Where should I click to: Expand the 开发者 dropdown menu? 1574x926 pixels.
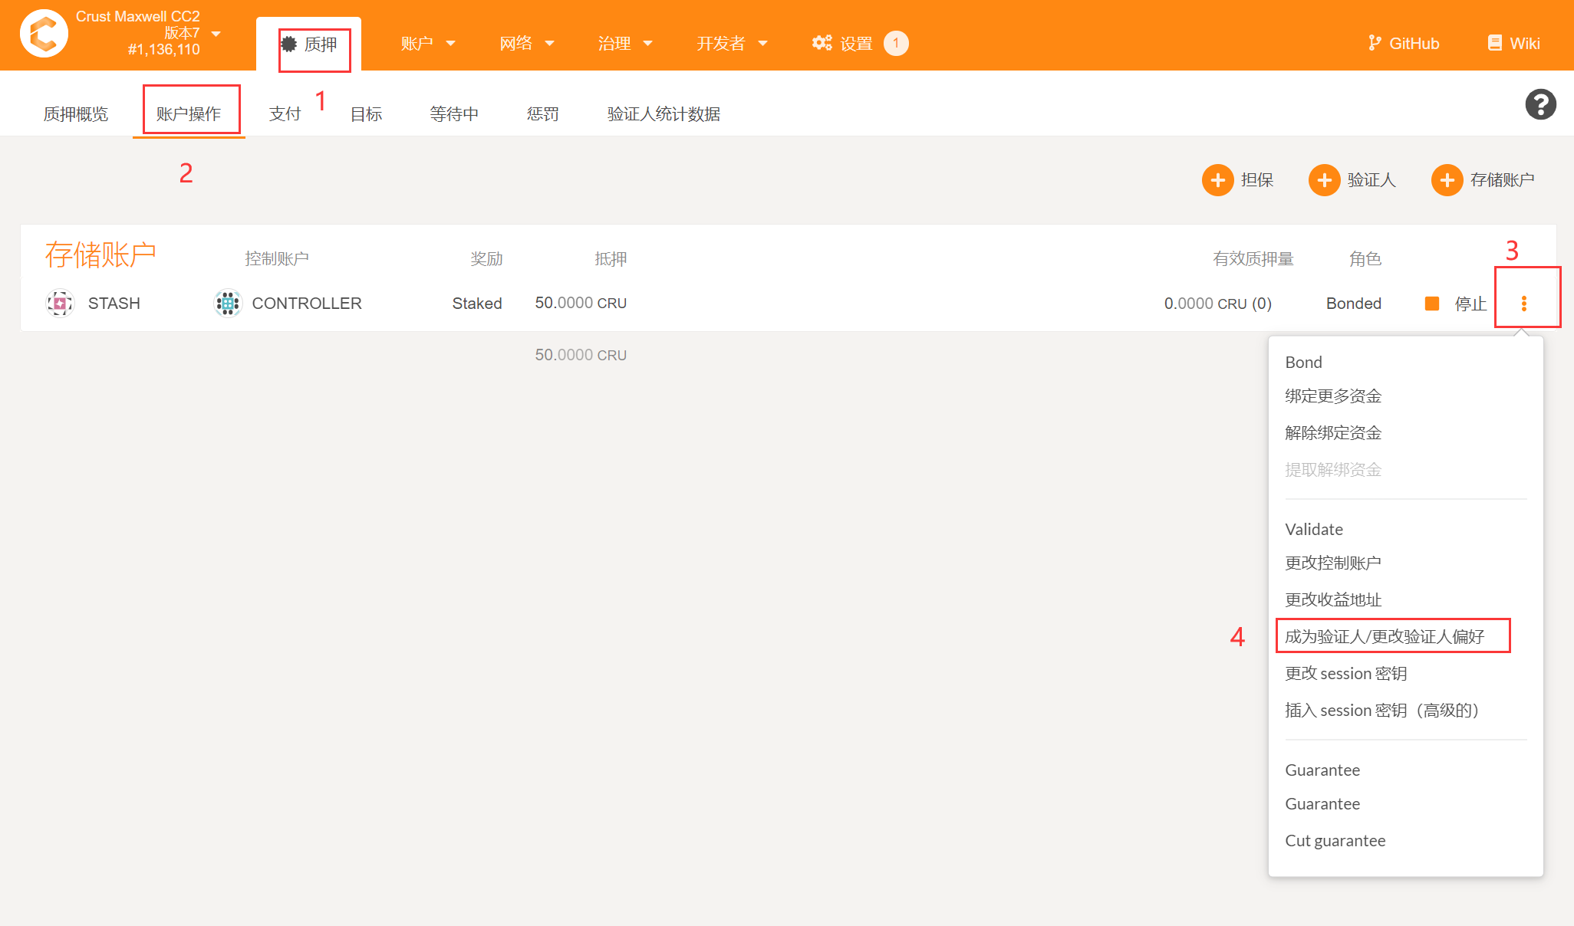(731, 44)
